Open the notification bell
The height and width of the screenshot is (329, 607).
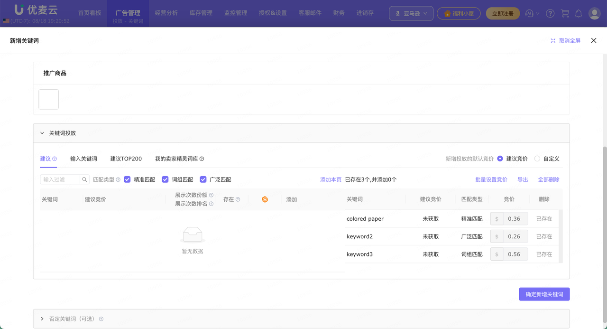click(579, 14)
